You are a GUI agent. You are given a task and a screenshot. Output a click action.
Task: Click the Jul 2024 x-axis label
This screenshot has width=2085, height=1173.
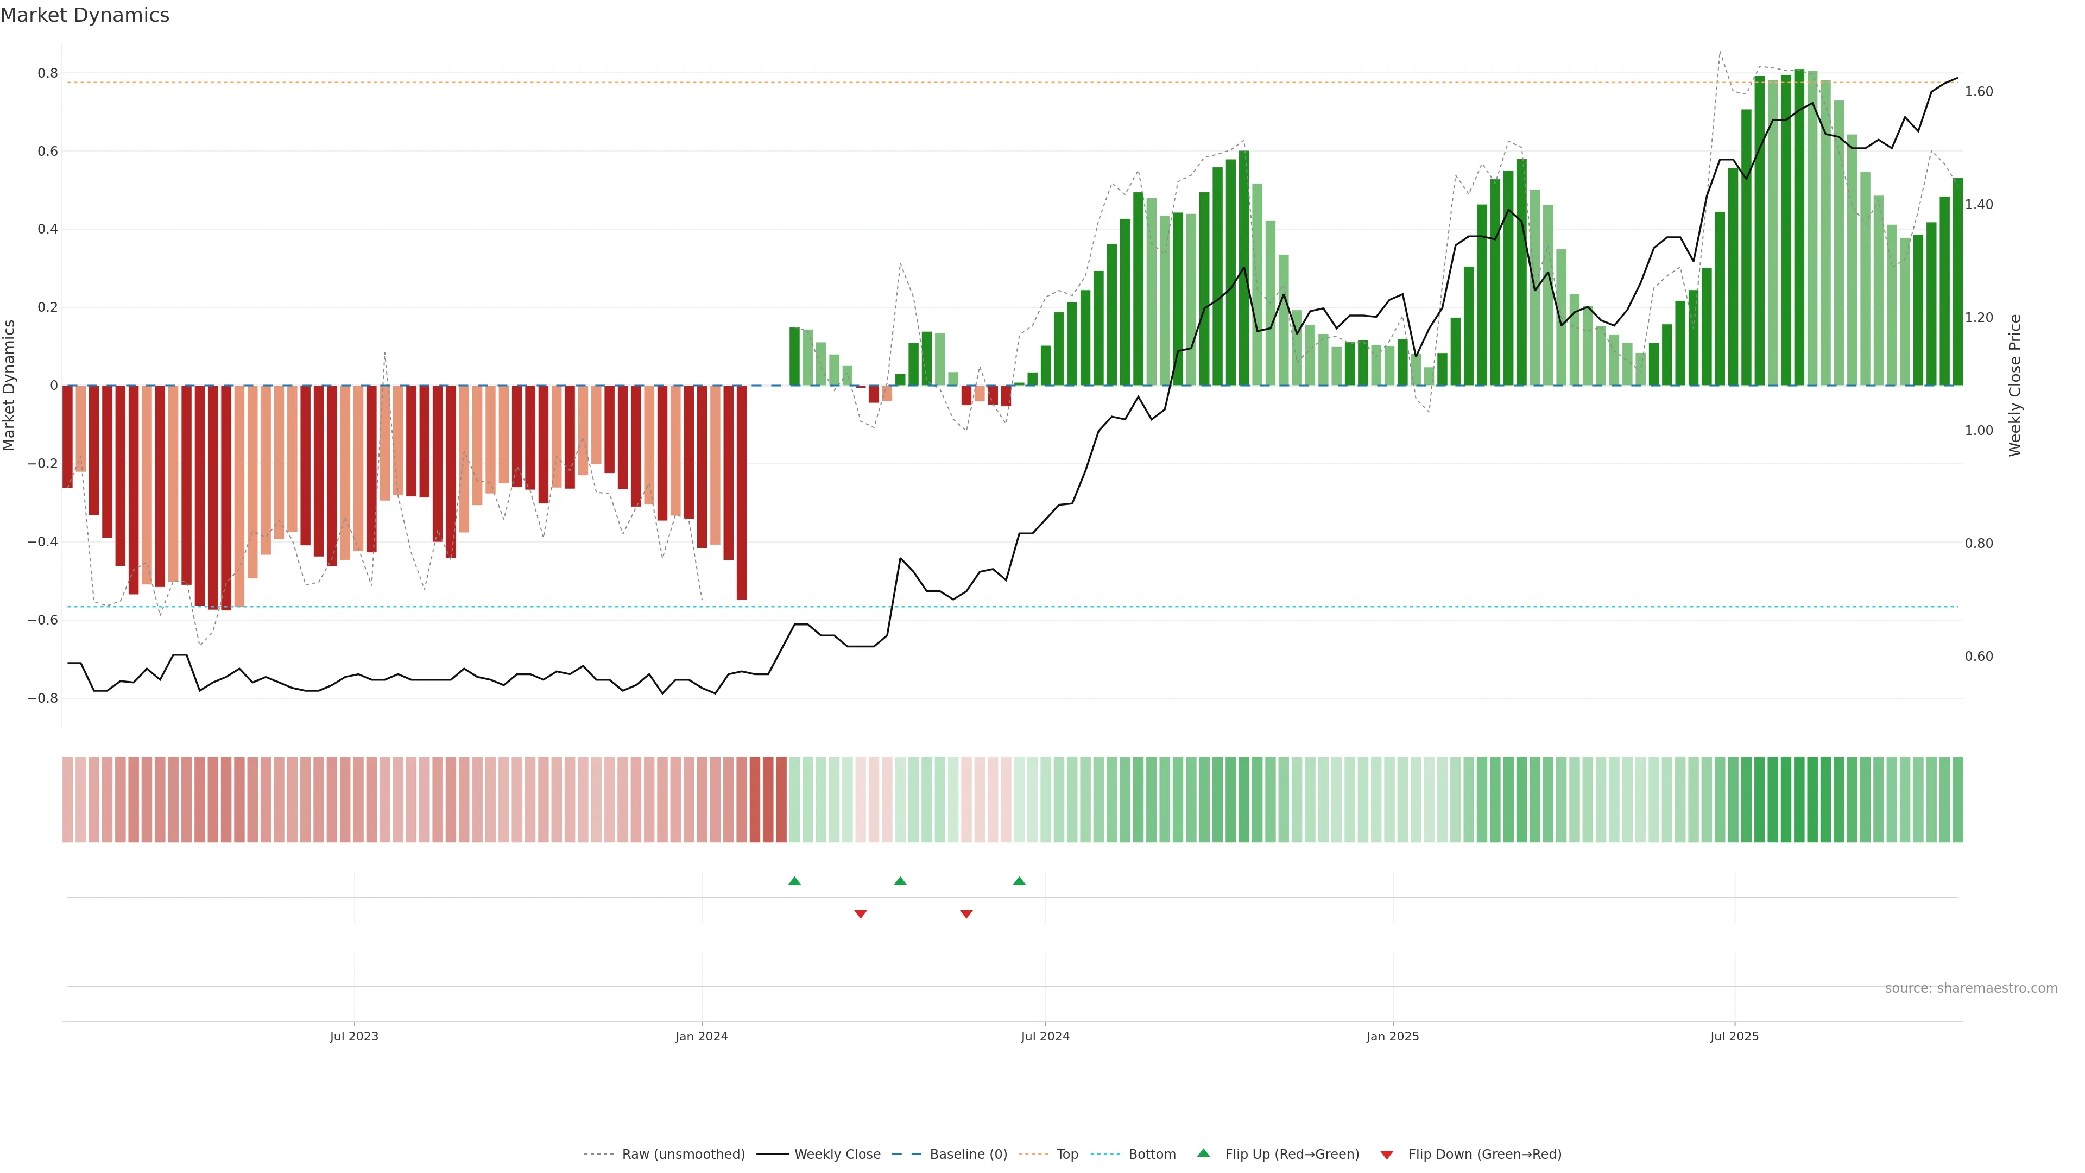[x=1045, y=1036]
